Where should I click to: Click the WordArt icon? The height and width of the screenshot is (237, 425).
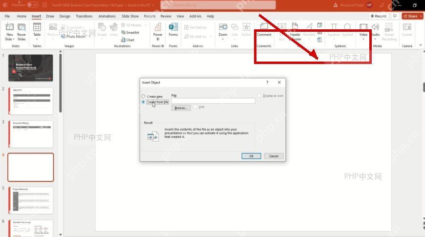click(309, 26)
